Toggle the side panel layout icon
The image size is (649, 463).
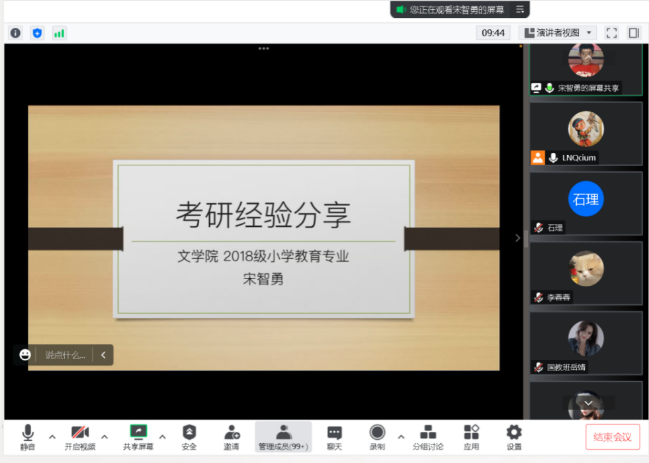(x=634, y=33)
